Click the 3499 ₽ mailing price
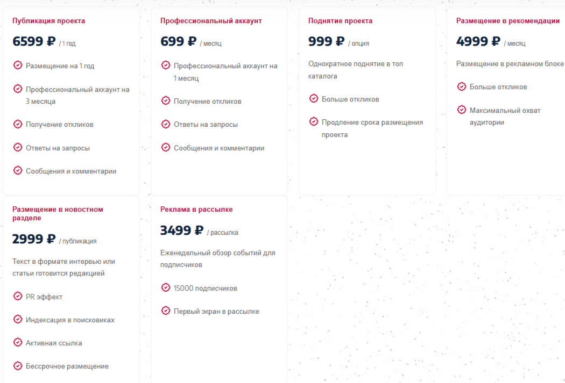This screenshot has width=565, height=383. (182, 230)
